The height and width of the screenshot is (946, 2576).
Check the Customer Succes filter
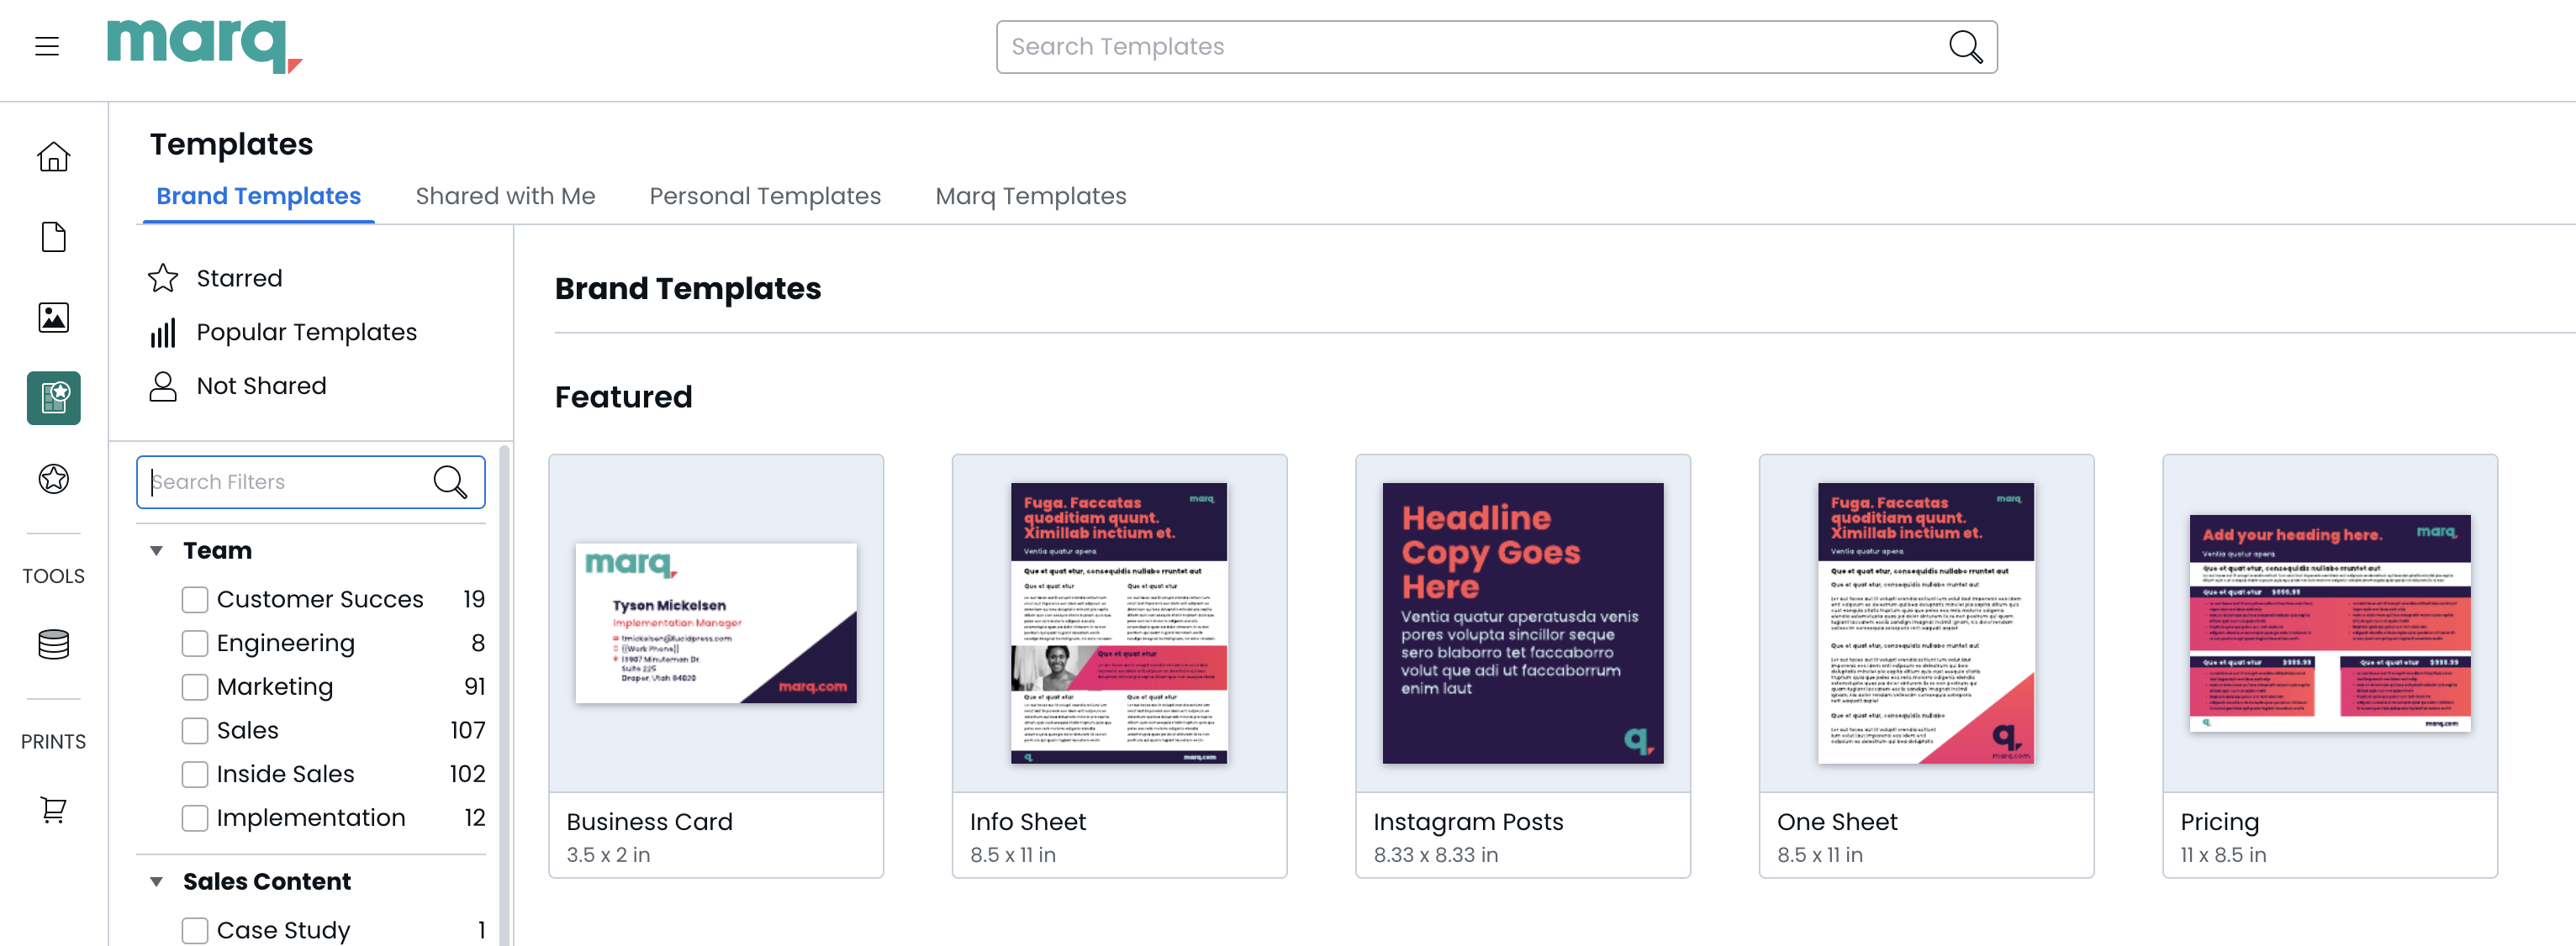click(x=195, y=599)
